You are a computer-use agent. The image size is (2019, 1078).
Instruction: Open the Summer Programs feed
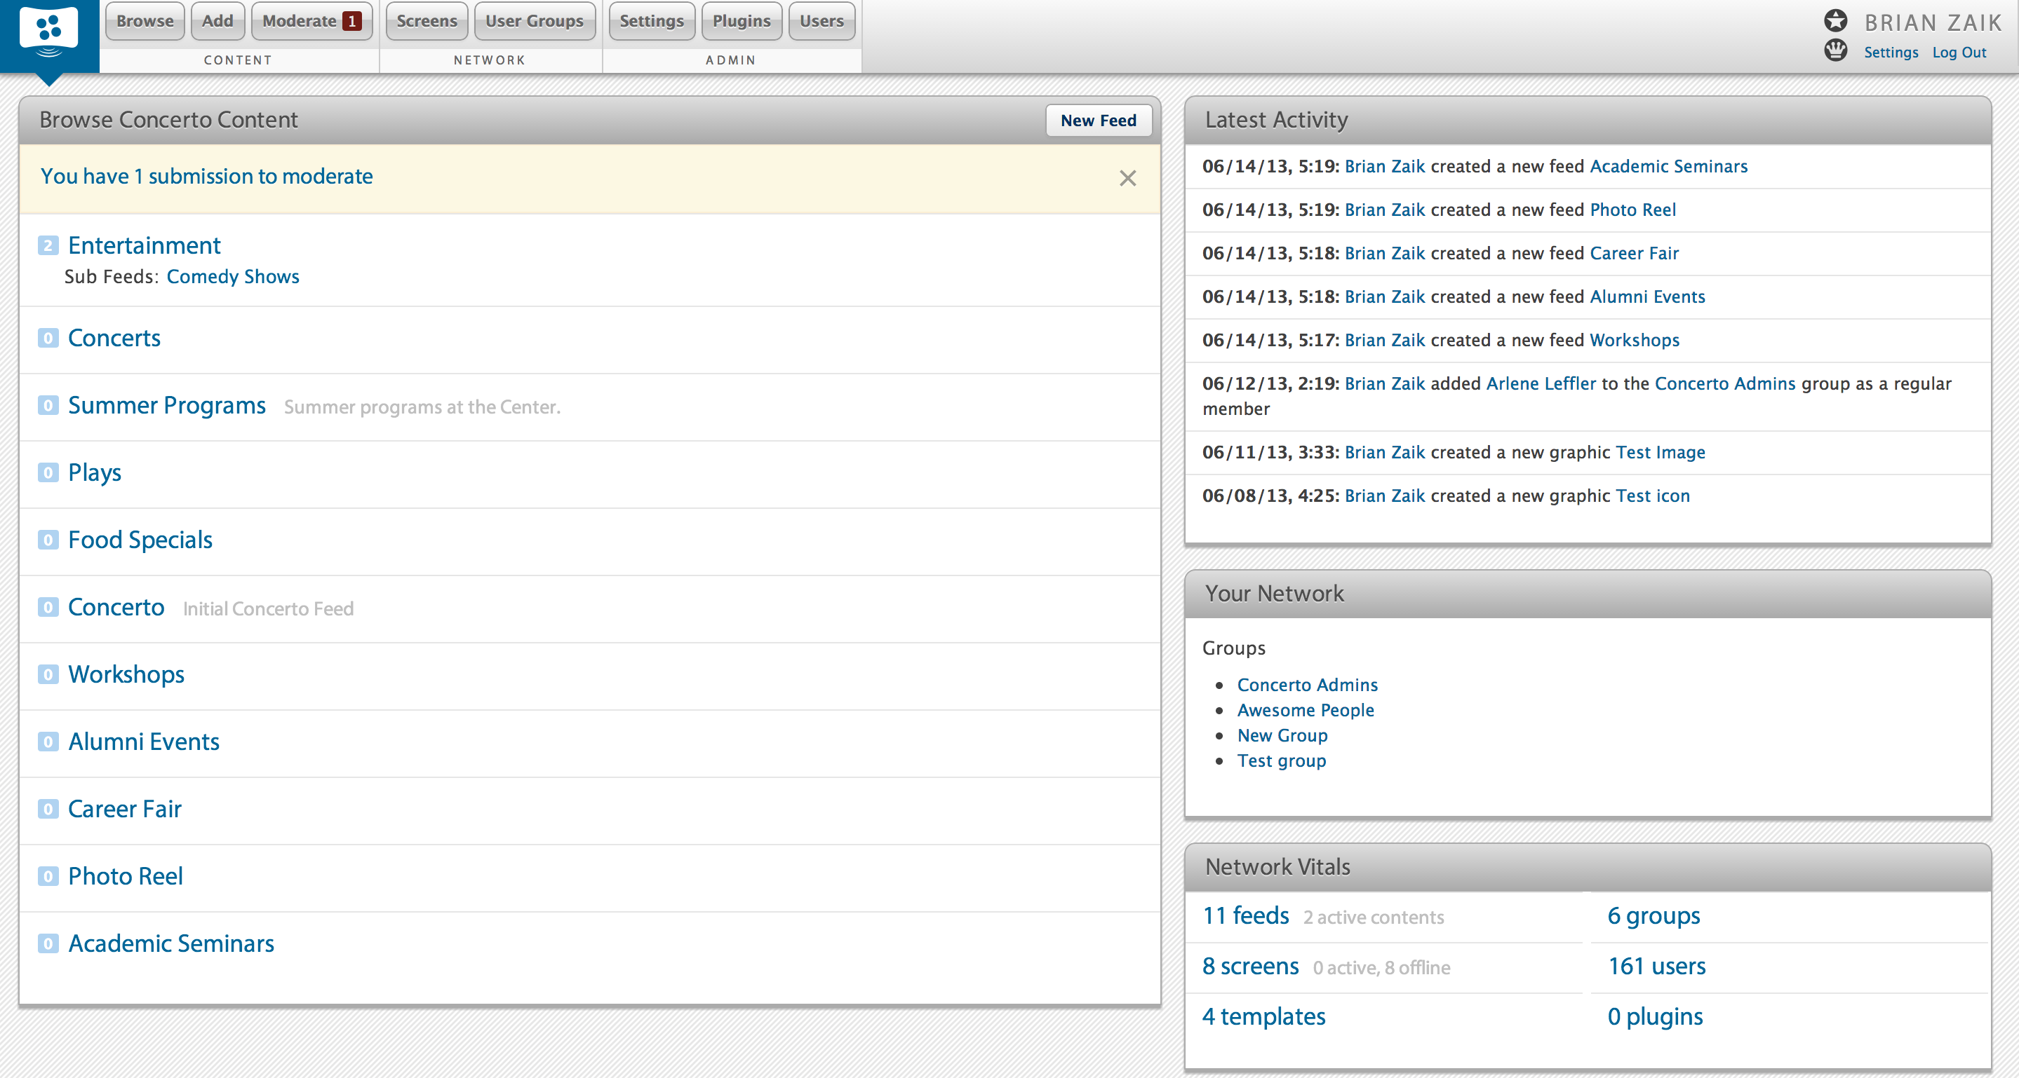click(167, 406)
